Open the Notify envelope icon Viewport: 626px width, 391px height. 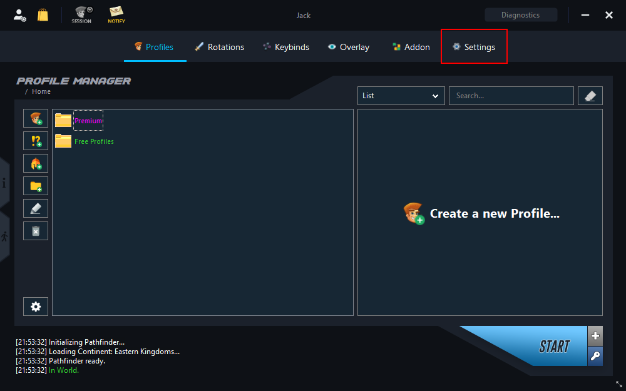[x=116, y=15]
